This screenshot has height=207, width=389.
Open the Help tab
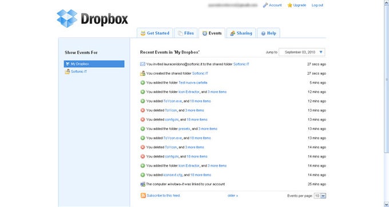click(x=268, y=33)
